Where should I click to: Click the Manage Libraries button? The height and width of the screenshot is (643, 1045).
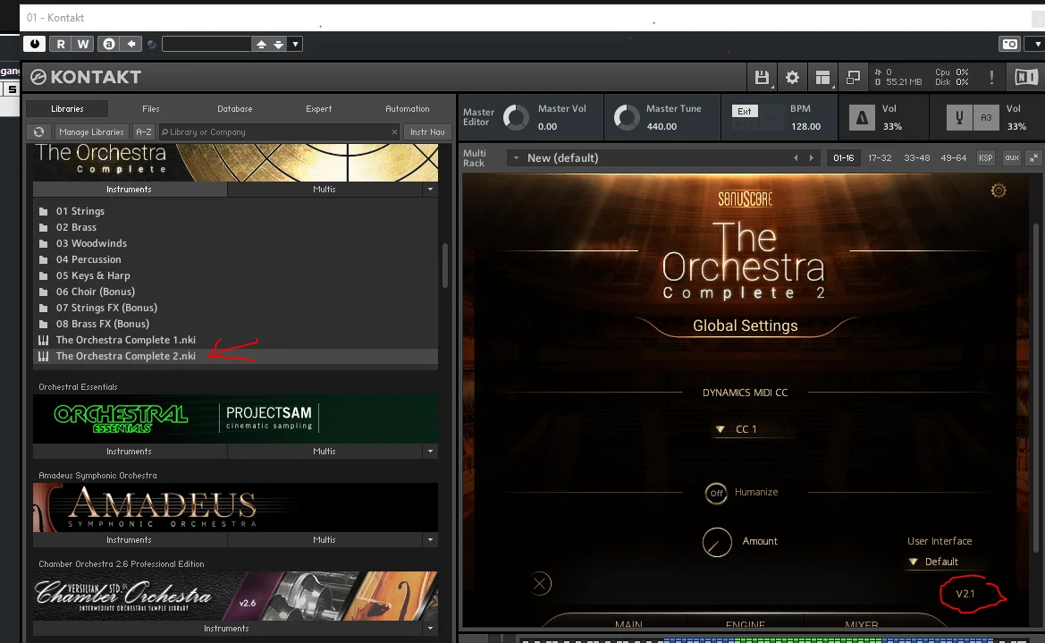(x=91, y=132)
